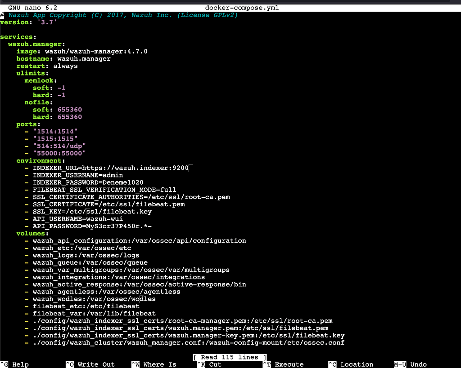Click the ulimits: key
The height and width of the screenshot is (368, 461).
tap(32, 73)
